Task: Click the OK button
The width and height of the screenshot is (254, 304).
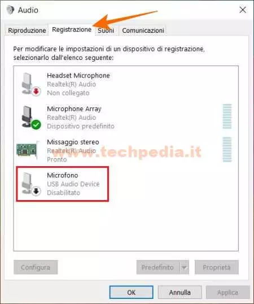Action: click(x=132, y=292)
